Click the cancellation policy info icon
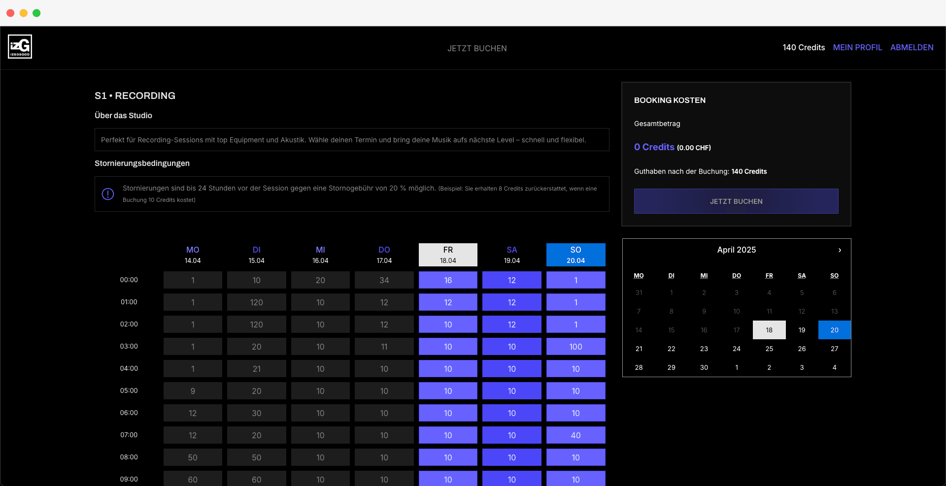The height and width of the screenshot is (486, 946). point(107,194)
